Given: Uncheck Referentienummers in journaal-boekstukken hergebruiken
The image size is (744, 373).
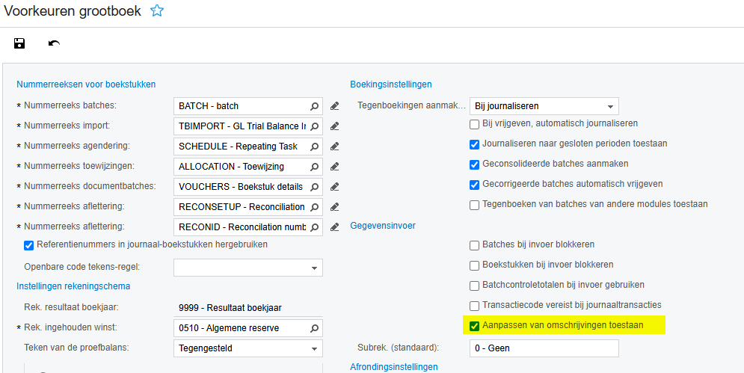Looking at the screenshot, I should pos(29,245).
